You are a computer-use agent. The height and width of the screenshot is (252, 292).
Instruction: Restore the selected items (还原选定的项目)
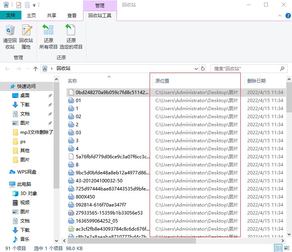click(x=71, y=36)
